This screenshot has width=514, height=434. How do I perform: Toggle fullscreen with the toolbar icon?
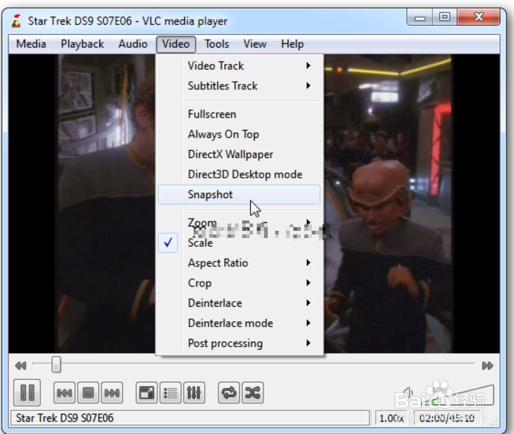point(147,393)
